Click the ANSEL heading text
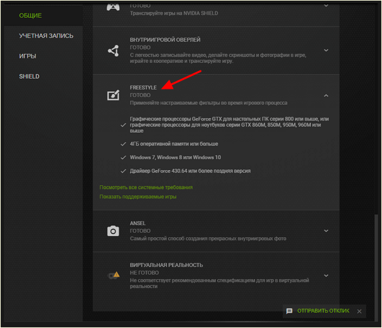The width and height of the screenshot is (382, 328). pos(138,223)
